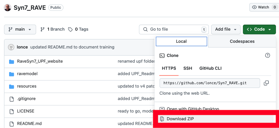Toggle the green Code dropdown button

pyautogui.click(x=259, y=29)
